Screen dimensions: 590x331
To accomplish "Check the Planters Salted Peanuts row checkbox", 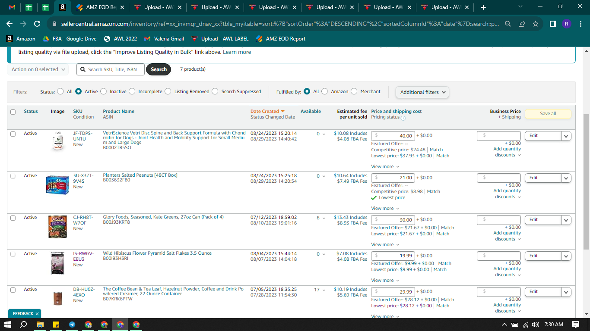I will [x=13, y=176].
